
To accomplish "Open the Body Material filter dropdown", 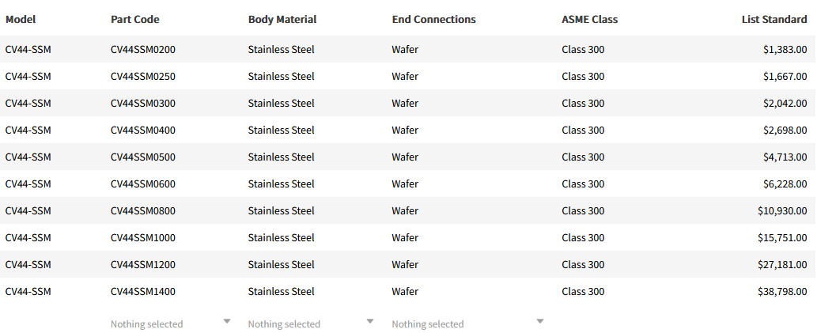I will coord(310,324).
